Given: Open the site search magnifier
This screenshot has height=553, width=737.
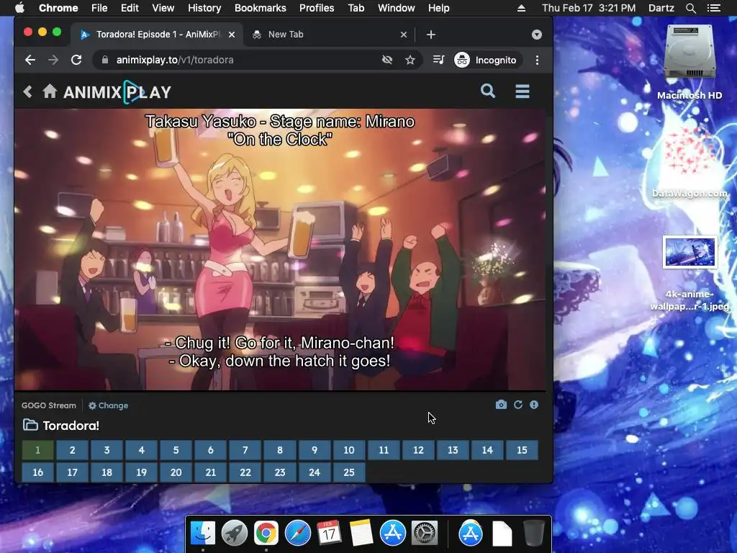Looking at the screenshot, I should pyautogui.click(x=488, y=91).
